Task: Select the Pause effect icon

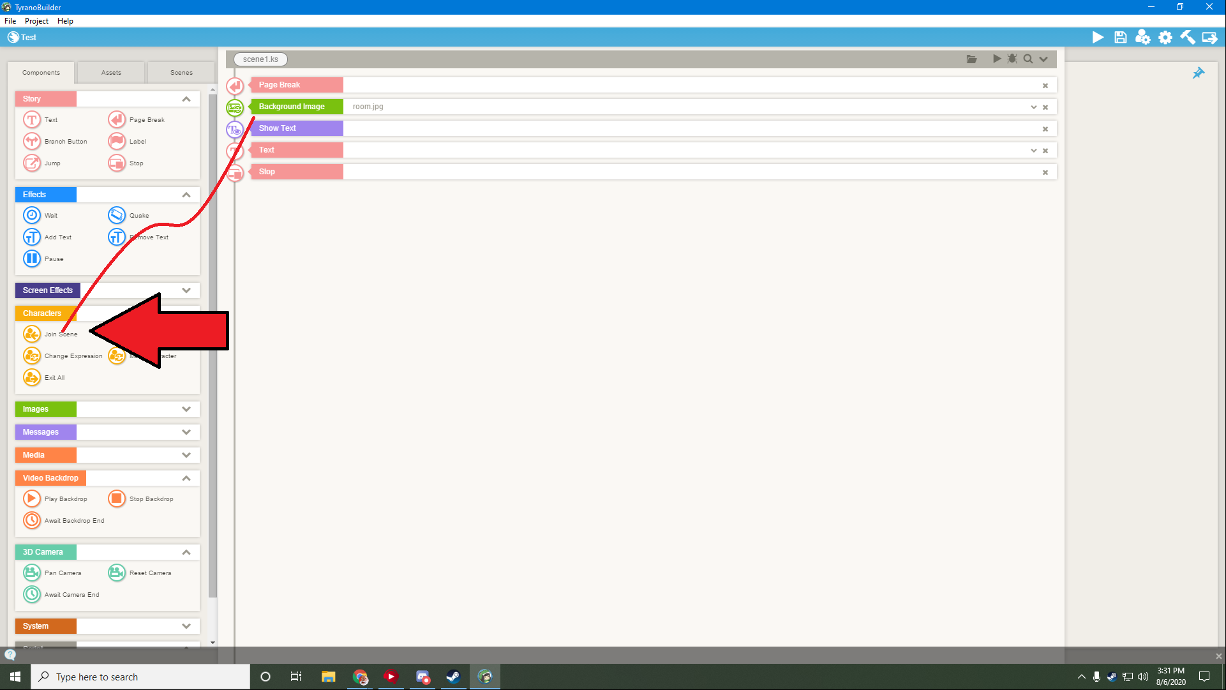Action: pos(31,259)
